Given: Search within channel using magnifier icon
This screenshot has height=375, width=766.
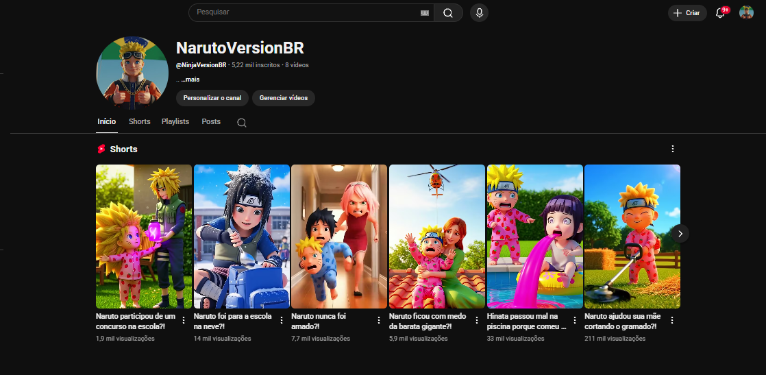Looking at the screenshot, I should coord(241,123).
